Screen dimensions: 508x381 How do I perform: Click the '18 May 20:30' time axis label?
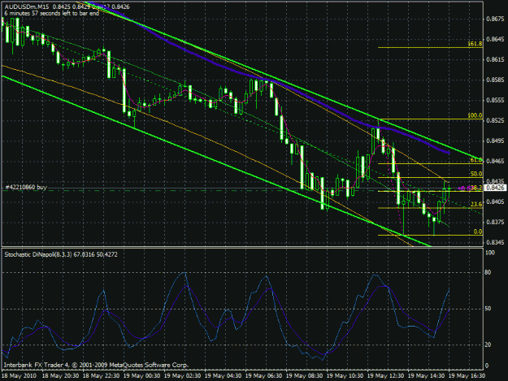(61, 376)
